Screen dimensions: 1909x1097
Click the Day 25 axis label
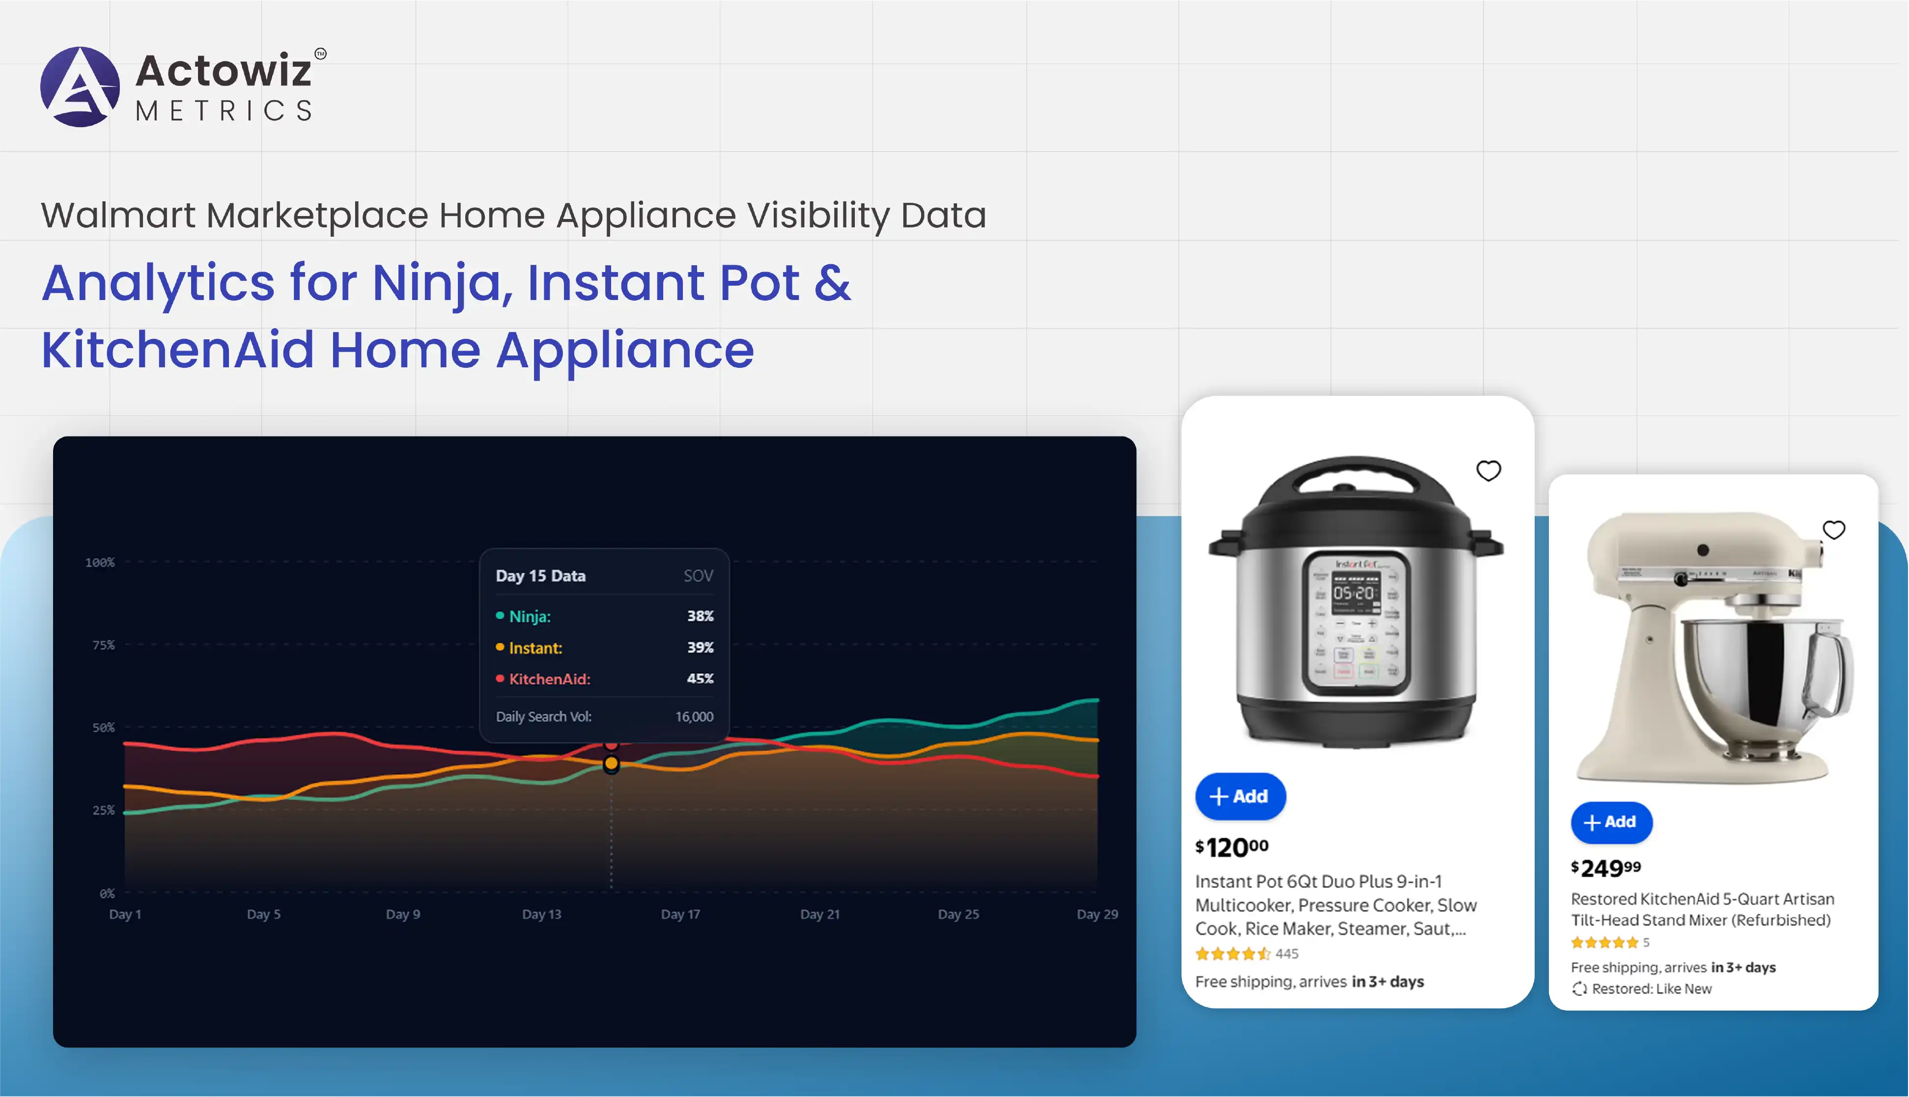(958, 915)
